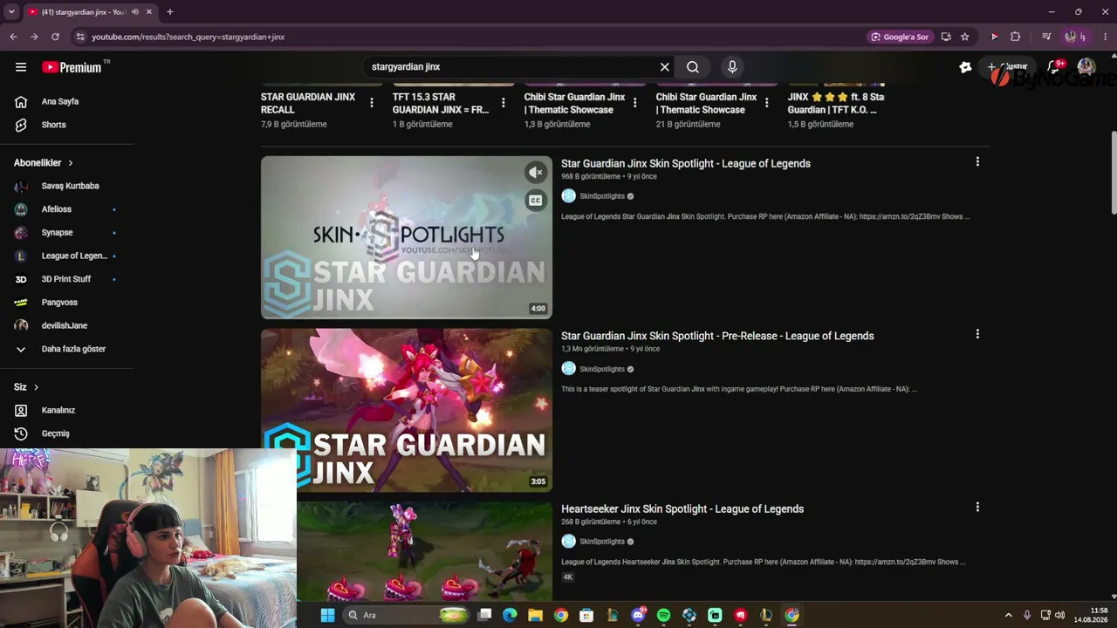
Task: Open the YouTube guide hamburger menu
Action: click(21, 67)
